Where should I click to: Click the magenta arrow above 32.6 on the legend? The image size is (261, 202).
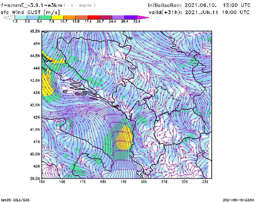[x=143, y=17]
